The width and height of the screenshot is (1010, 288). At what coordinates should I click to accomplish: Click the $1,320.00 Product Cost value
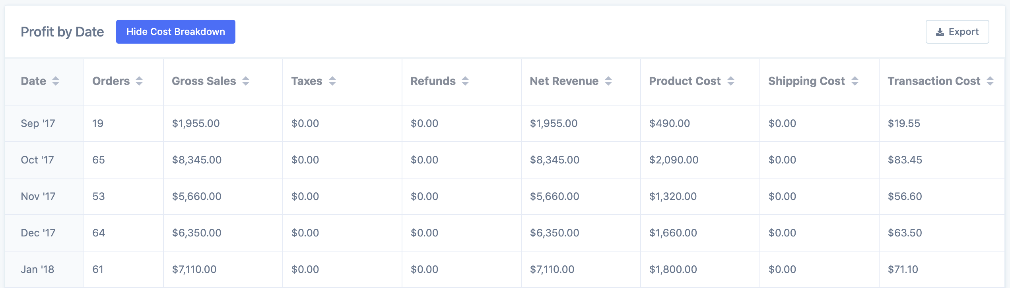pos(673,196)
